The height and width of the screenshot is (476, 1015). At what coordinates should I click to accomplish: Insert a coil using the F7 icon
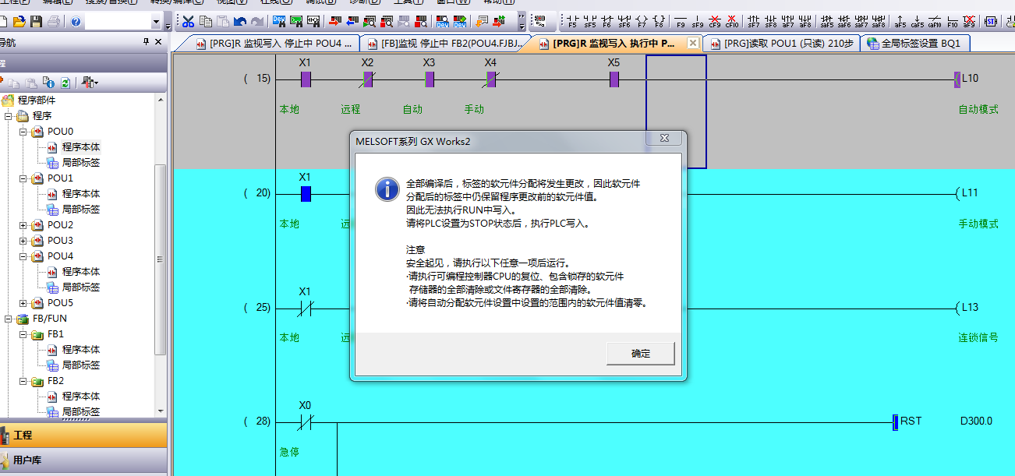(x=642, y=22)
